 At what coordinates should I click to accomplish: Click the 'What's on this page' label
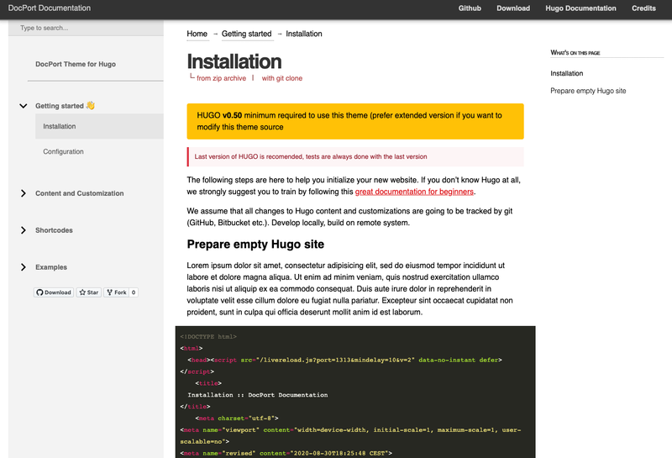575,53
